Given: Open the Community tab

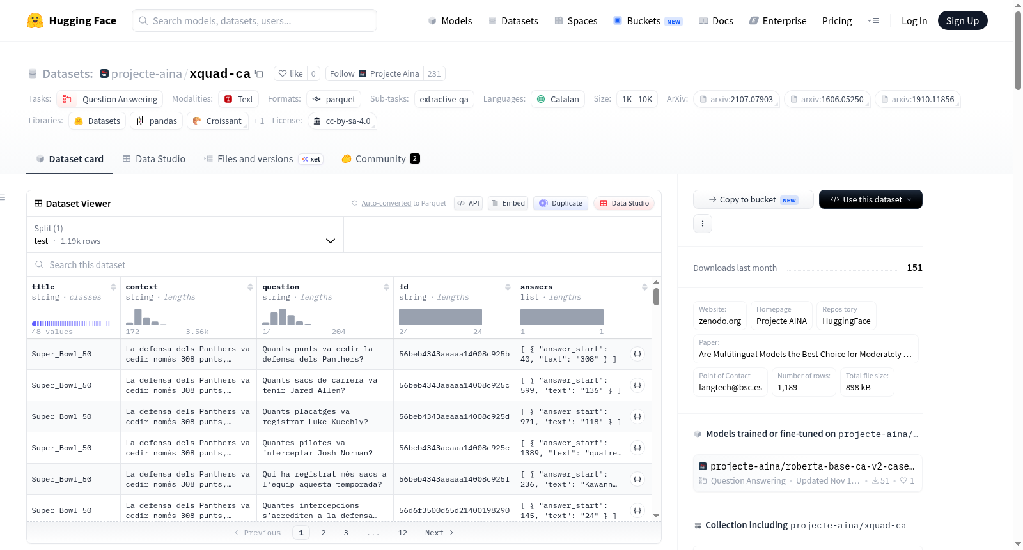Looking at the screenshot, I should point(381,158).
